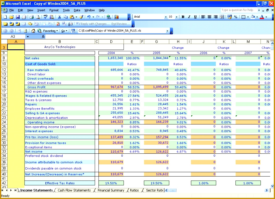Open the file address path dropdown
The width and height of the screenshot is (275, 199).
pyautogui.click(x=167, y=31)
